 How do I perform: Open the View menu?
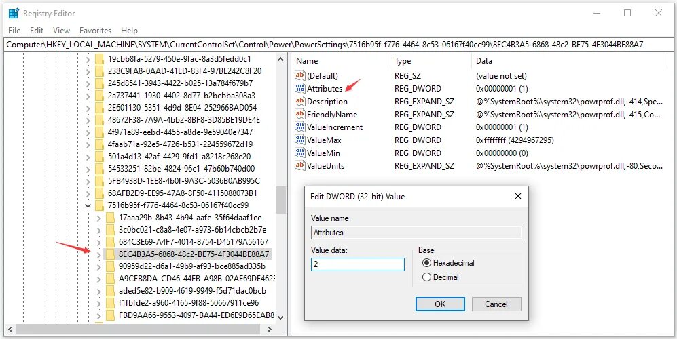[x=61, y=31]
